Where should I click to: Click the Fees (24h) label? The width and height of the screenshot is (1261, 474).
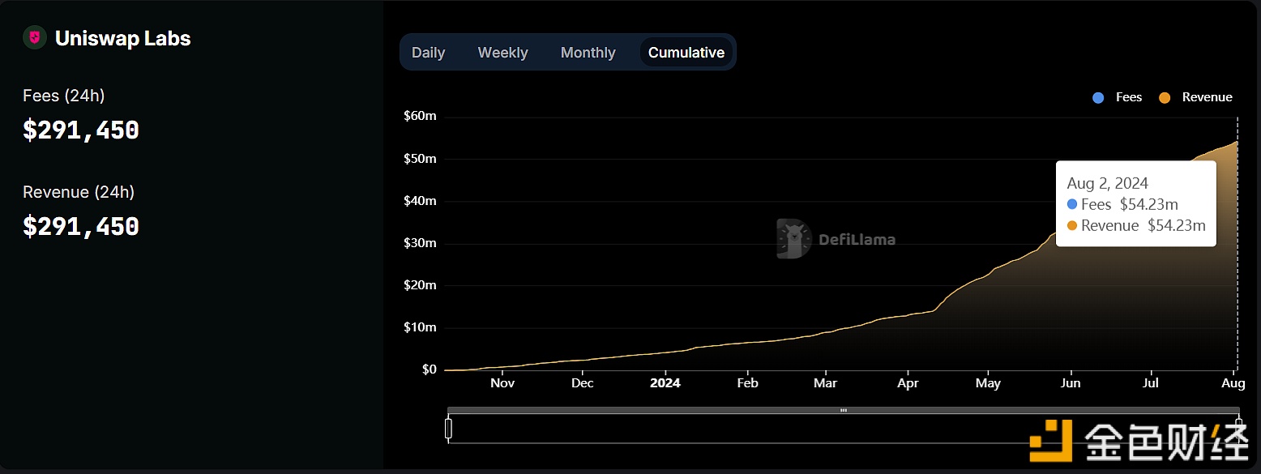[x=64, y=96]
